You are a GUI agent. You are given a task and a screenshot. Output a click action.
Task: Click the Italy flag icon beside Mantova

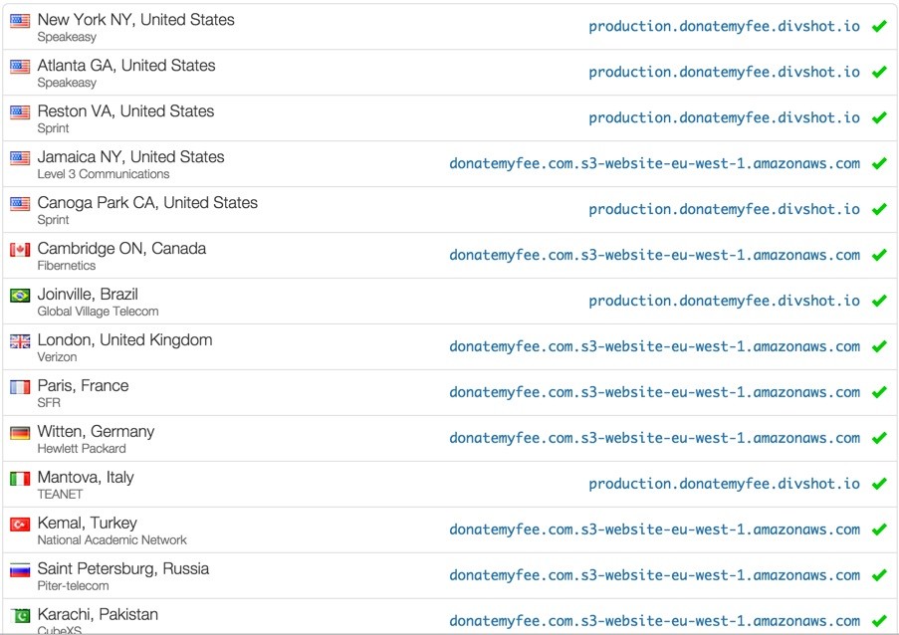pyautogui.click(x=20, y=479)
